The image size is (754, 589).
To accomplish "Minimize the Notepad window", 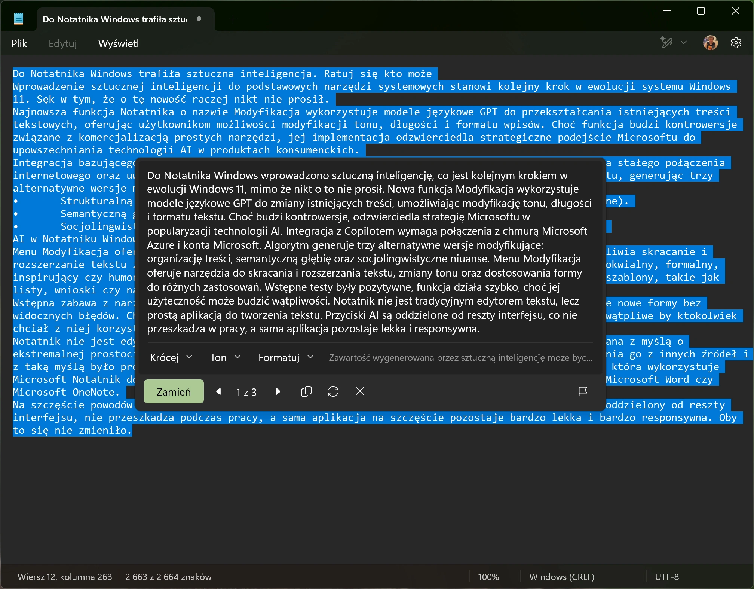I will pos(667,11).
